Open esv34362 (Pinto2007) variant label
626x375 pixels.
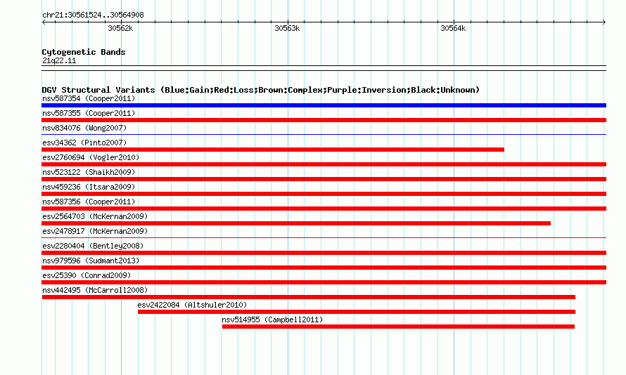tap(84, 143)
